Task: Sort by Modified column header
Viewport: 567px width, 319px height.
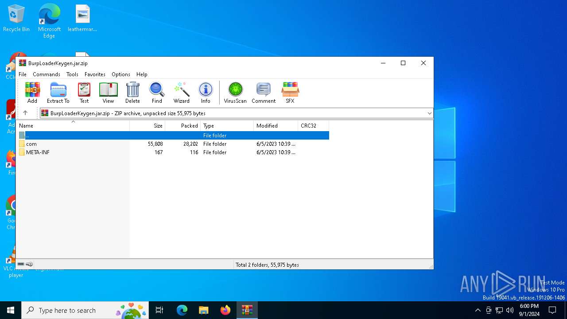Action: pos(276,126)
